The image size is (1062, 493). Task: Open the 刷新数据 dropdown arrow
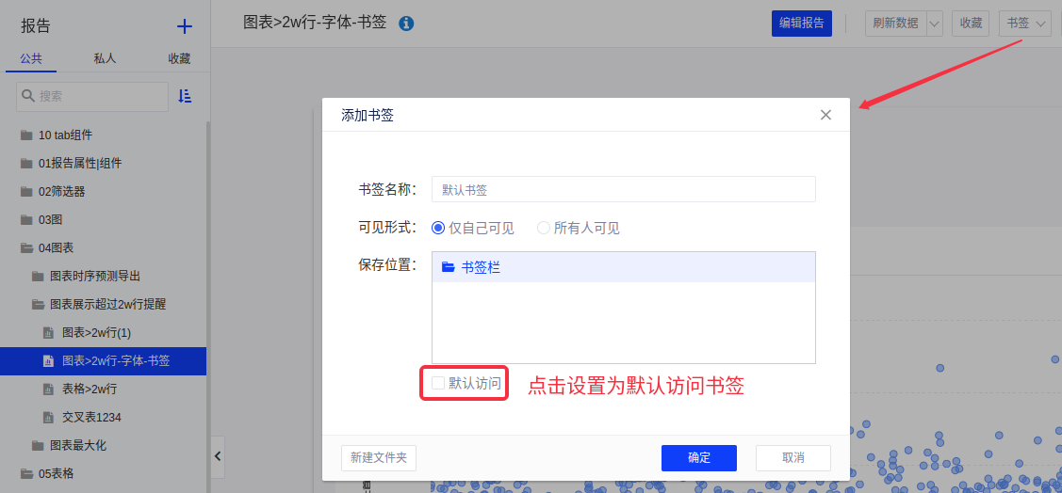934,24
